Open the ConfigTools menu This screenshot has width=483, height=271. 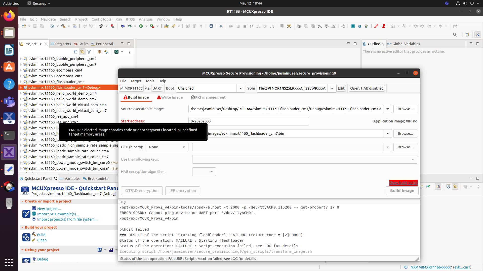coord(101,19)
